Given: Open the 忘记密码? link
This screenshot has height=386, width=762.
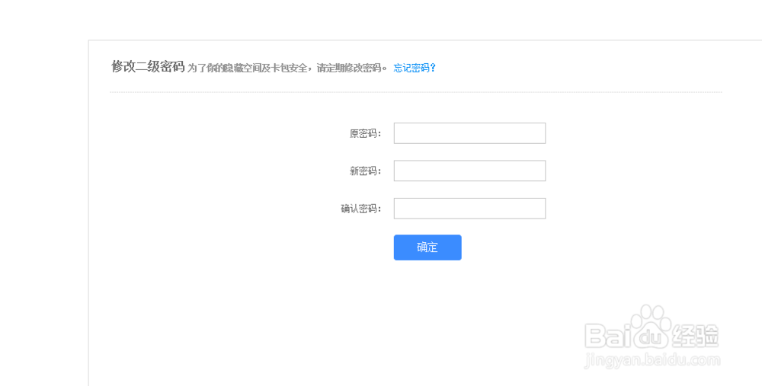Looking at the screenshot, I should [415, 68].
